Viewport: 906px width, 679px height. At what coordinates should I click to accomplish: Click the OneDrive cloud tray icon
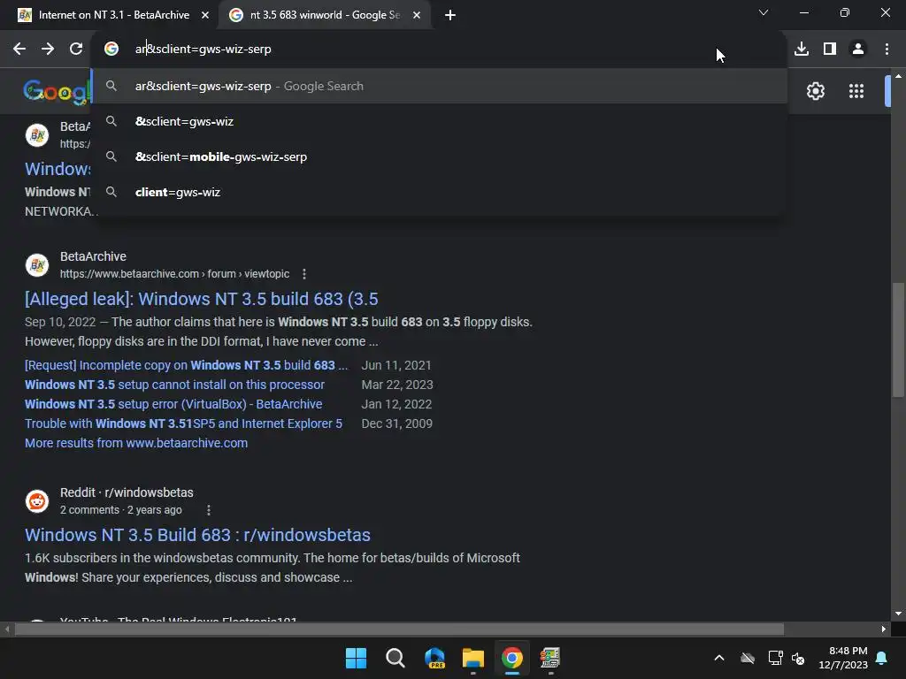point(748,658)
